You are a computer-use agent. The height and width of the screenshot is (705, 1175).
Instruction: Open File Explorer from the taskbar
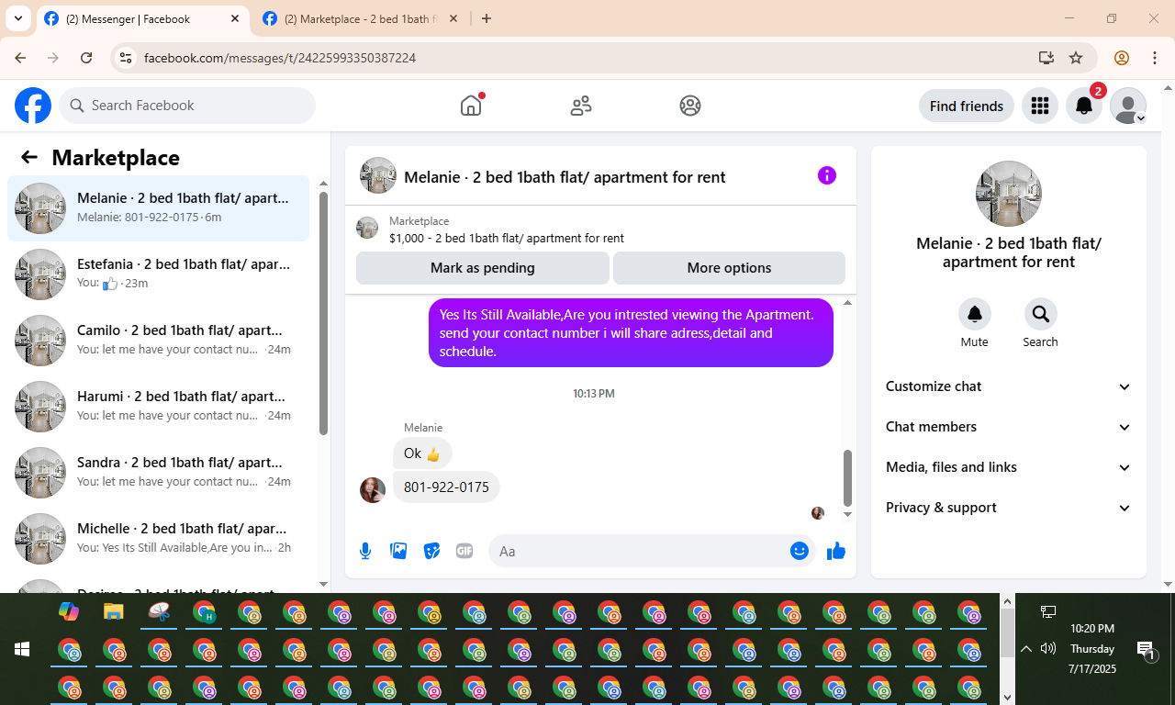113,611
